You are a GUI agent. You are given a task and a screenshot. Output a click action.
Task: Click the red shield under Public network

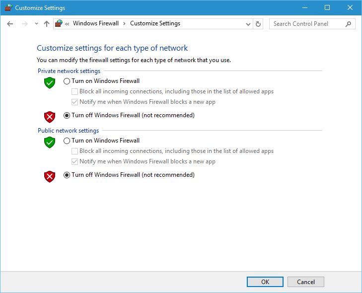pos(50,177)
